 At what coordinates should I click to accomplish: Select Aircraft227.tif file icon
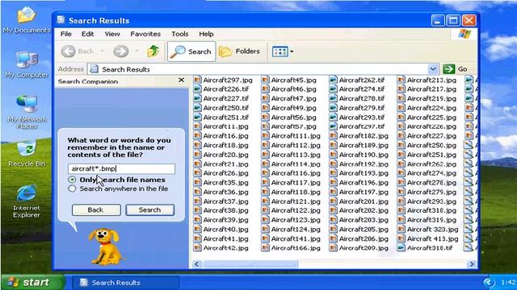pyautogui.click(x=197, y=98)
